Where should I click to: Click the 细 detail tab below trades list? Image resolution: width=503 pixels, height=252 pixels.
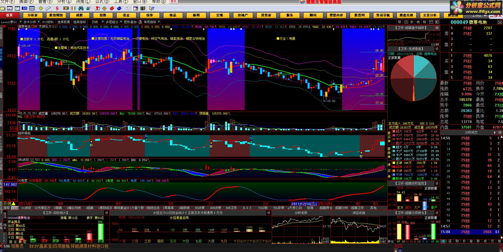[443, 241]
